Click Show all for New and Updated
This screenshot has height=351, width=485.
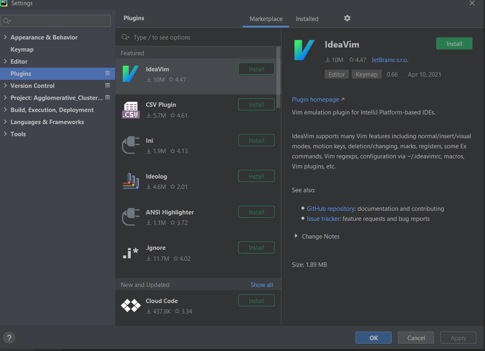click(x=262, y=285)
